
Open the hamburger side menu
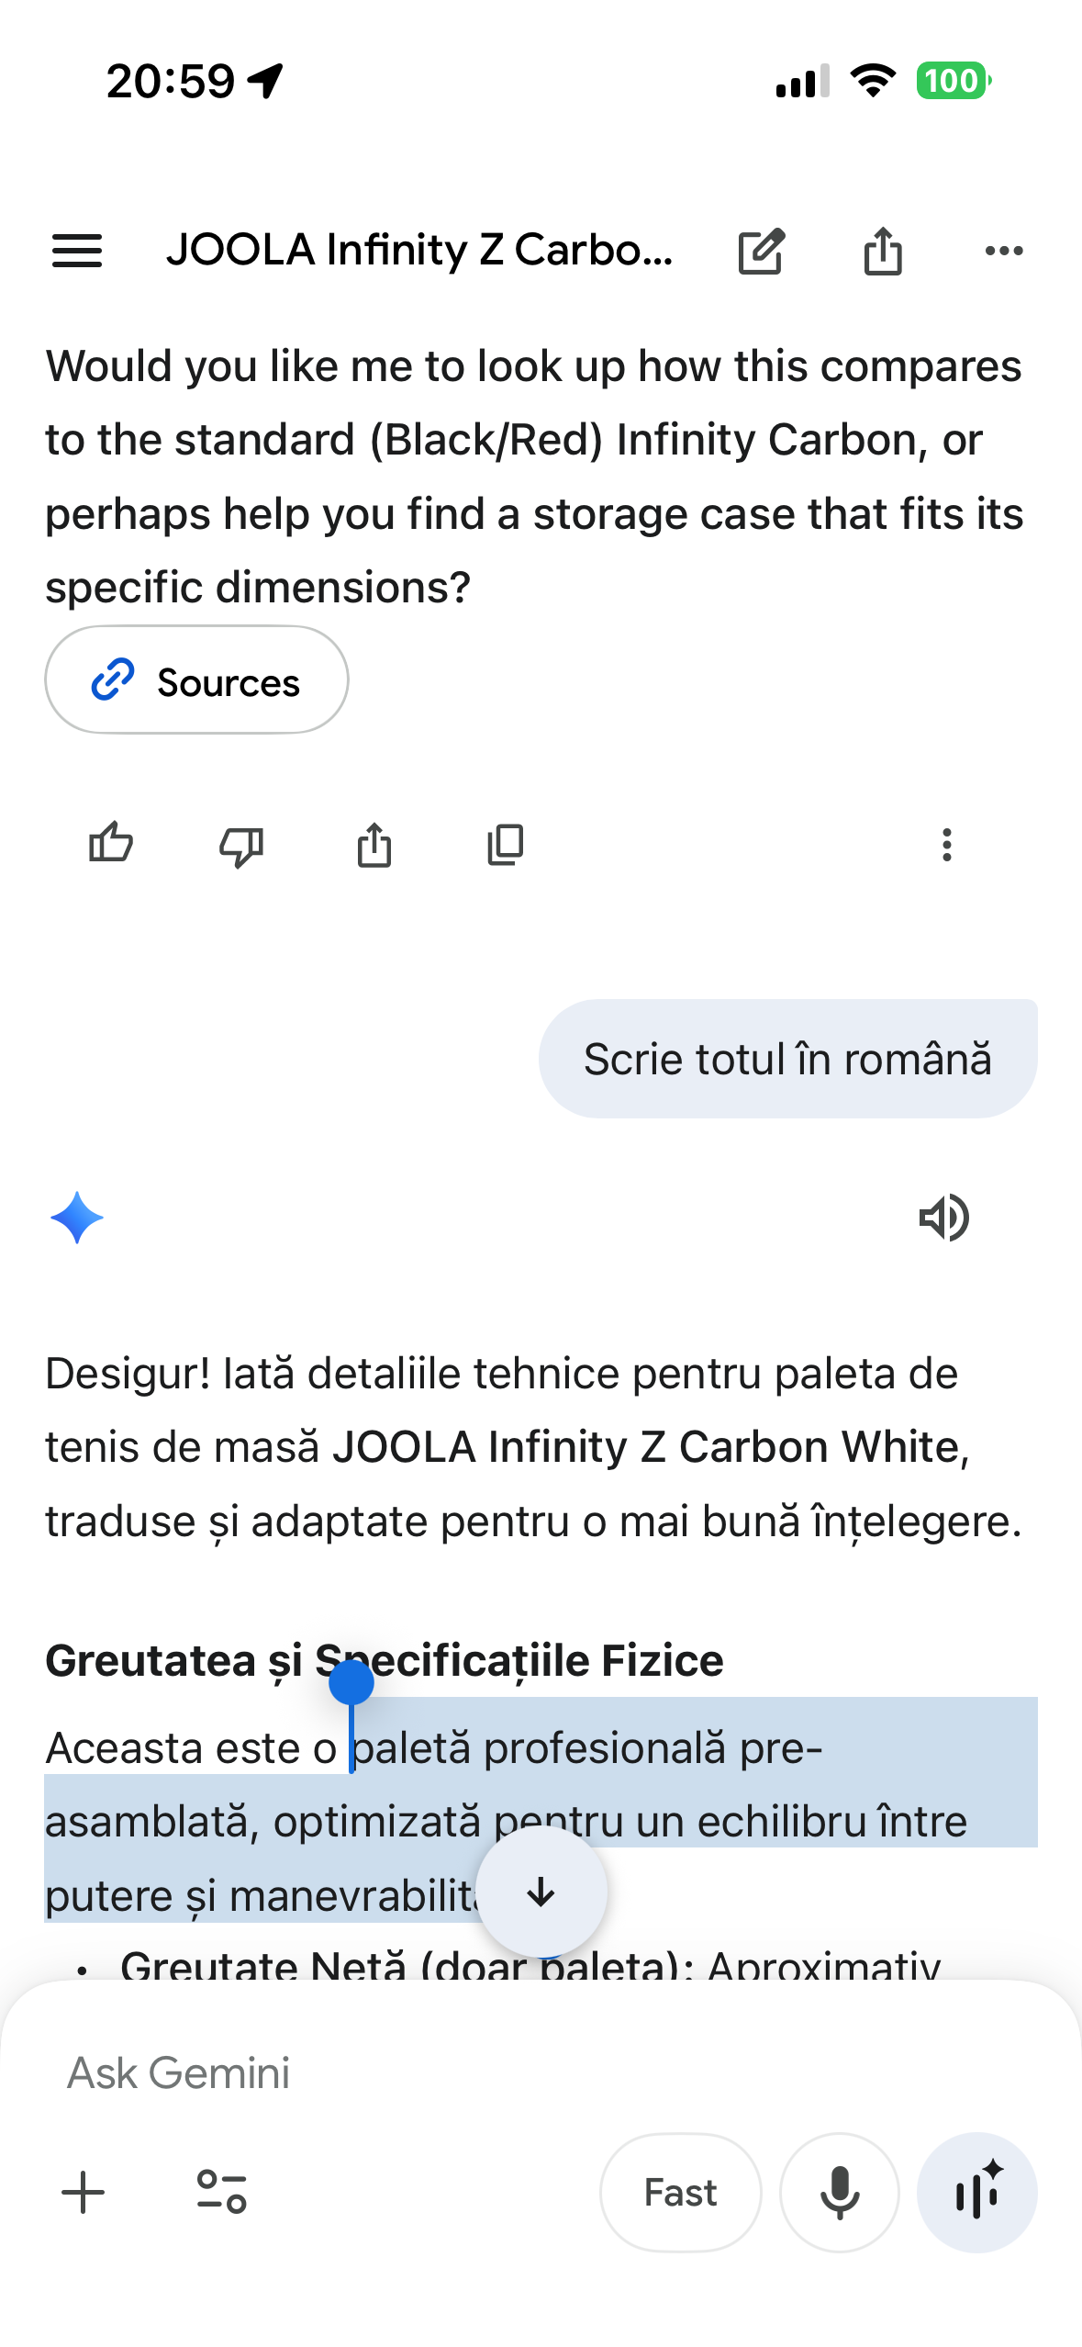click(x=77, y=250)
